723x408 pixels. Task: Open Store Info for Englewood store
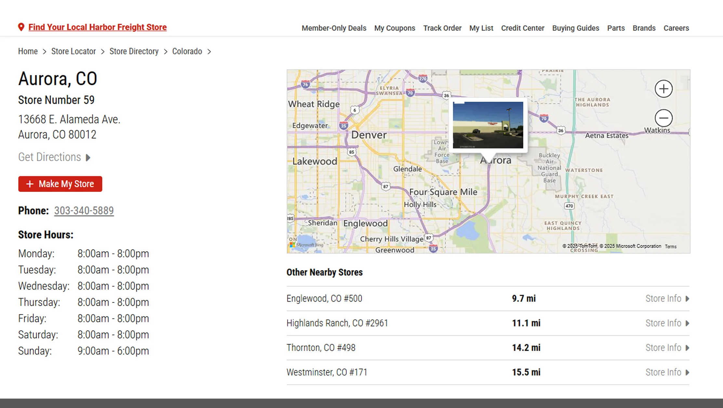663,299
